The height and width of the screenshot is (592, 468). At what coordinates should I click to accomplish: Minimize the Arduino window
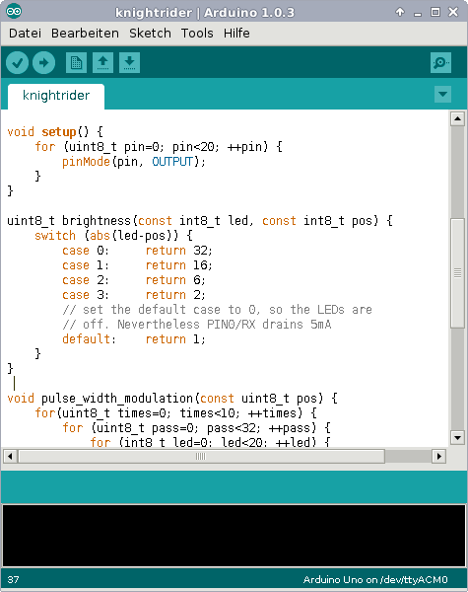click(x=418, y=13)
